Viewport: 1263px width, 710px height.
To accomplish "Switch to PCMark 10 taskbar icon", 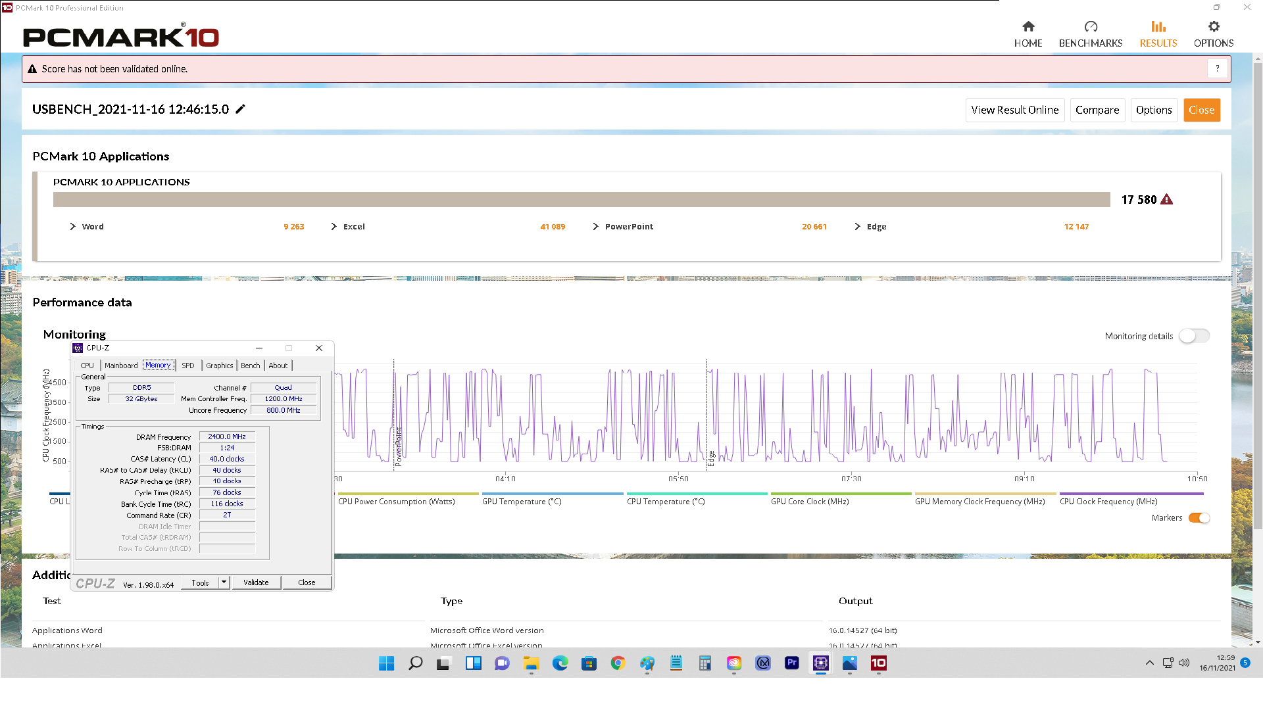I will pyautogui.click(x=878, y=663).
